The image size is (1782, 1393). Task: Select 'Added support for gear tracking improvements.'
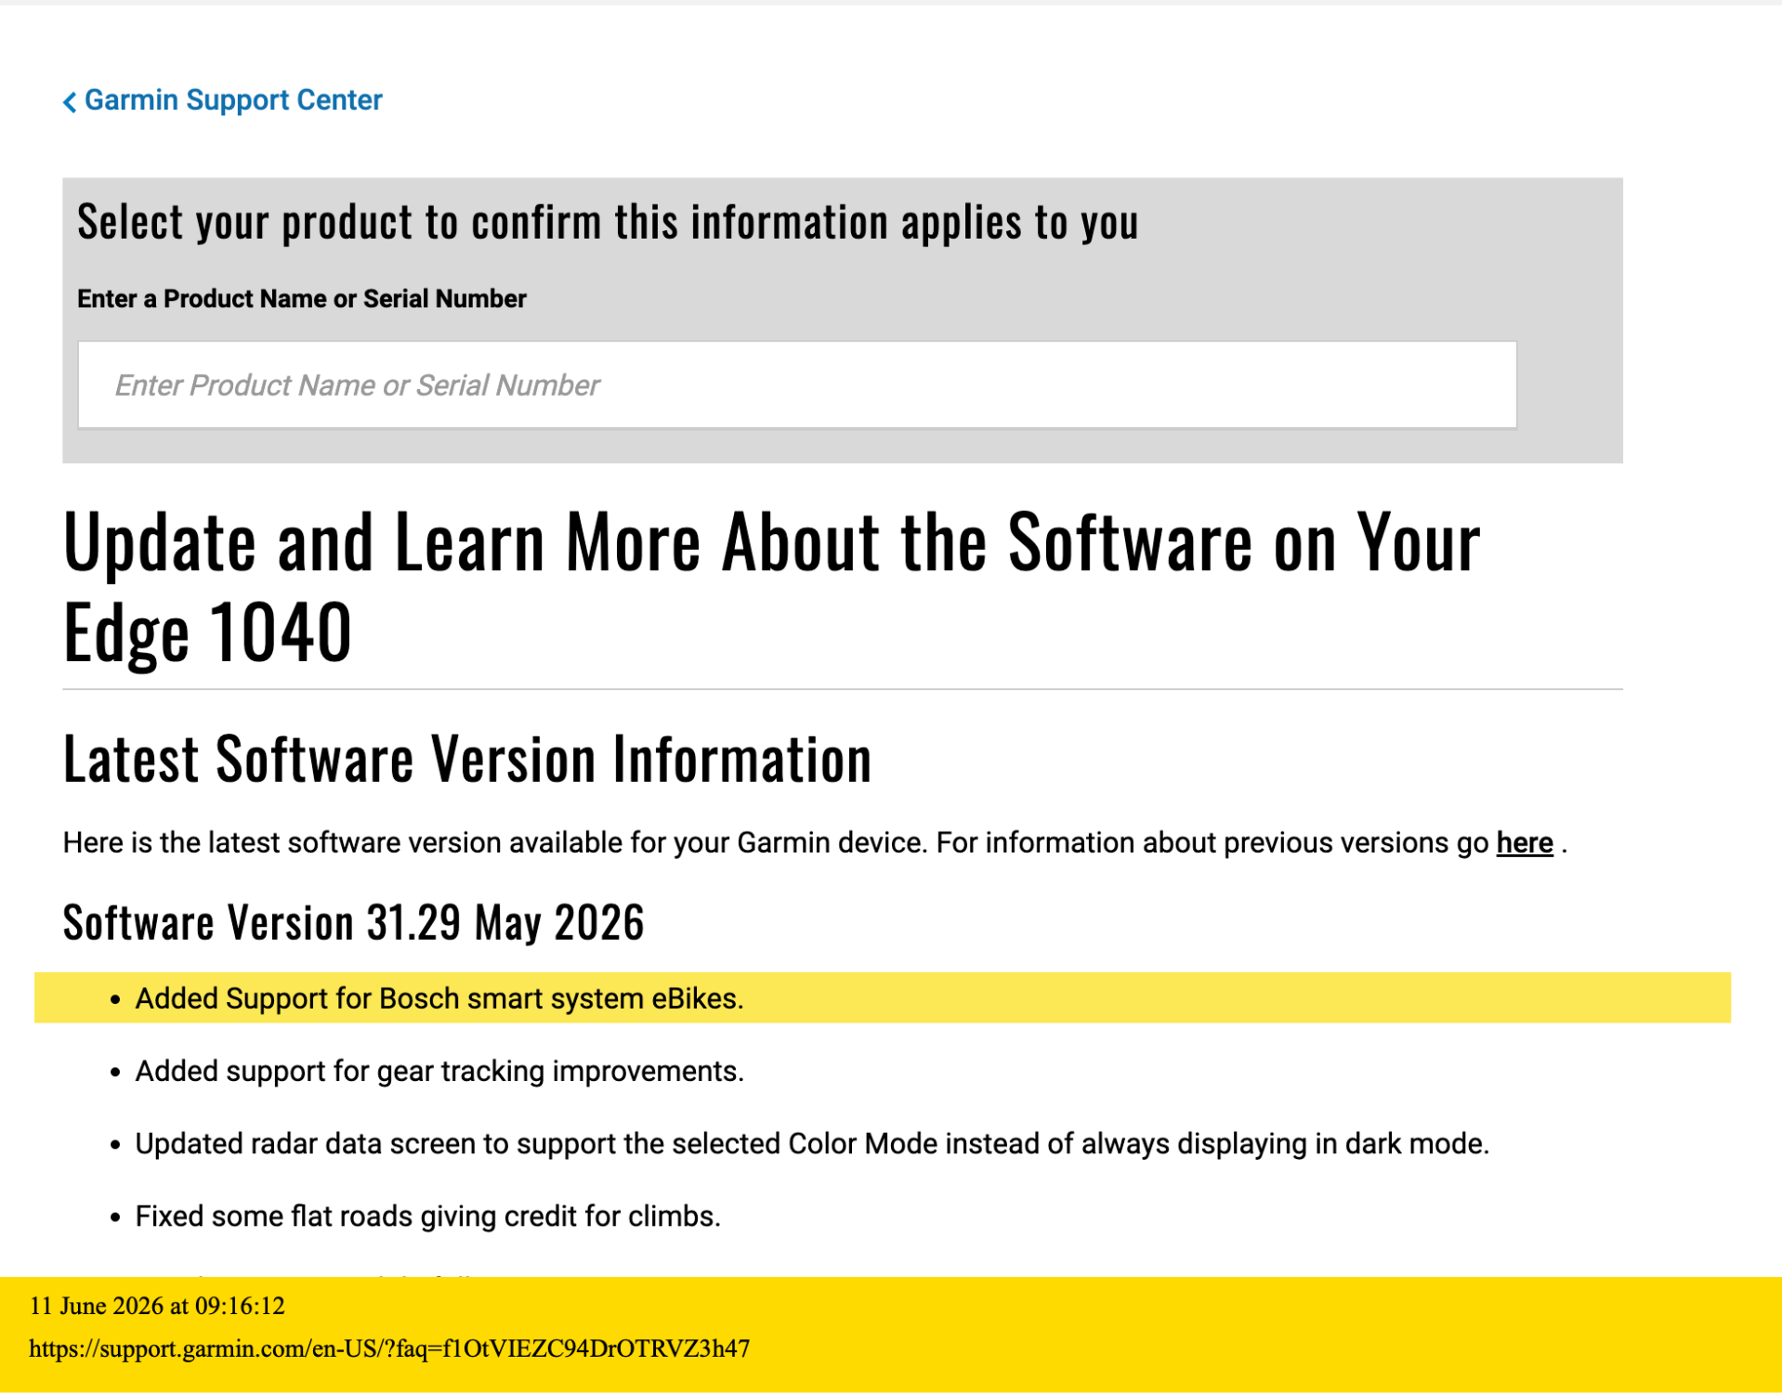(439, 1071)
